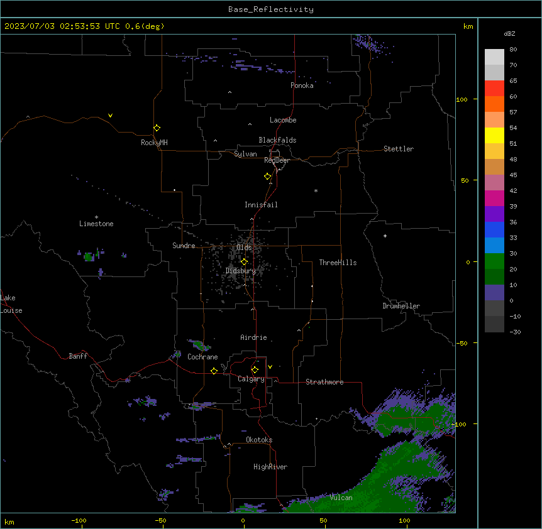Click the 45 value in dBZ legend
The height and width of the screenshot is (529, 542).
(x=513, y=175)
